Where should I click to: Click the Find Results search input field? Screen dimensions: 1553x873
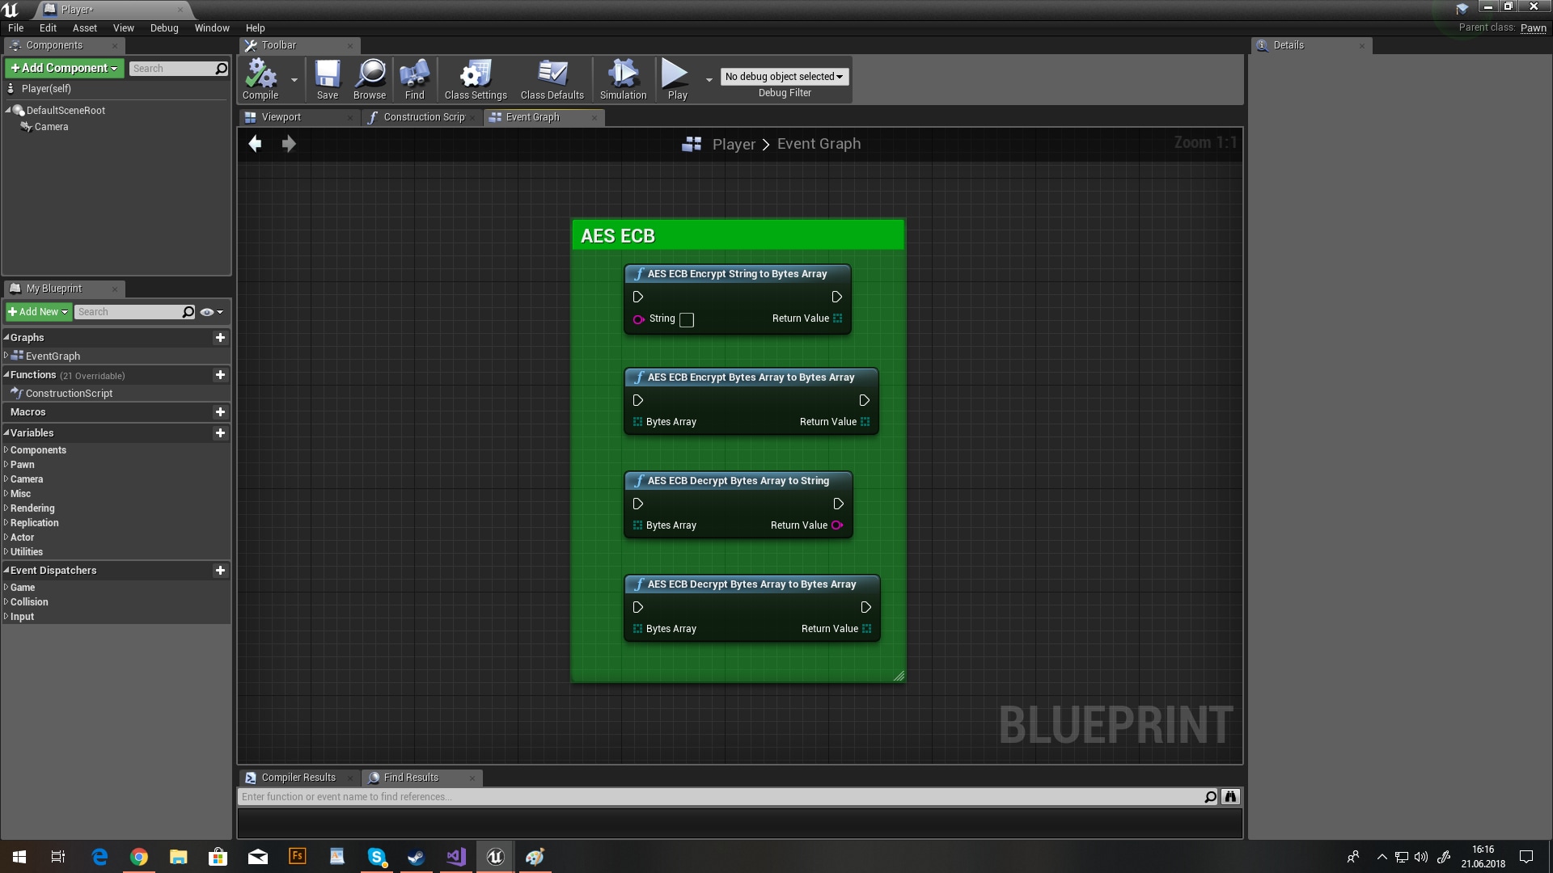(x=720, y=796)
